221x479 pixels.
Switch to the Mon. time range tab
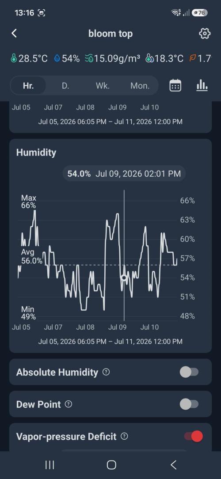(x=140, y=86)
